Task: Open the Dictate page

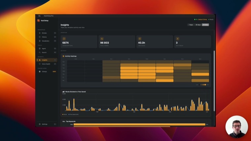Action: coord(47,33)
